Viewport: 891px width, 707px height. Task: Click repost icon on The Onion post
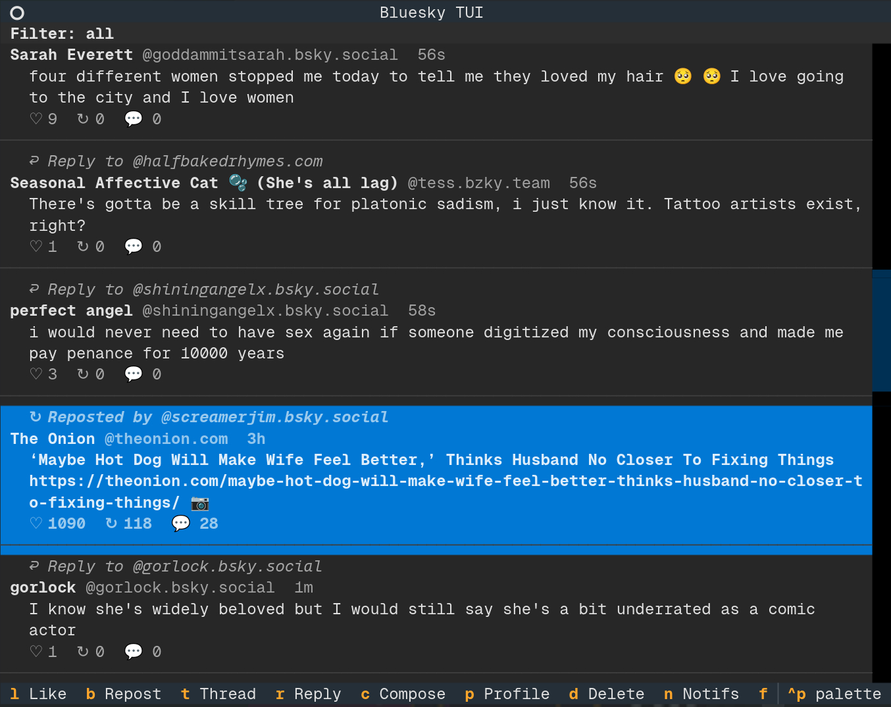[111, 524]
